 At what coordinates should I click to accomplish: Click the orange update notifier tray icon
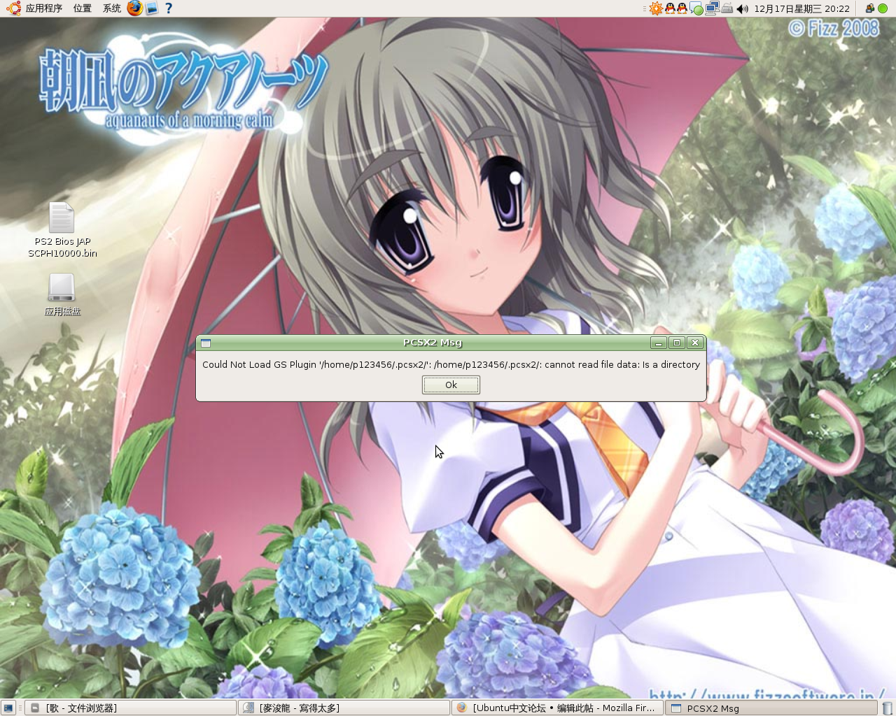coord(656,8)
